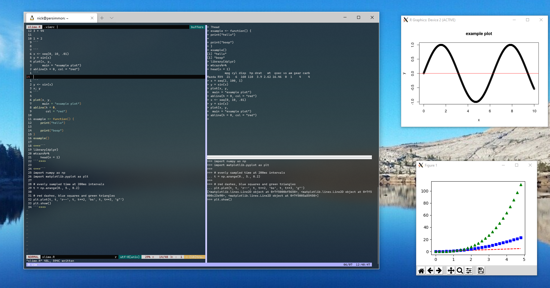Click '"slime.R" 48L, 594C written' message
Image resolution: width=550 pixels, height=288 pixels.
coord(50,261)
